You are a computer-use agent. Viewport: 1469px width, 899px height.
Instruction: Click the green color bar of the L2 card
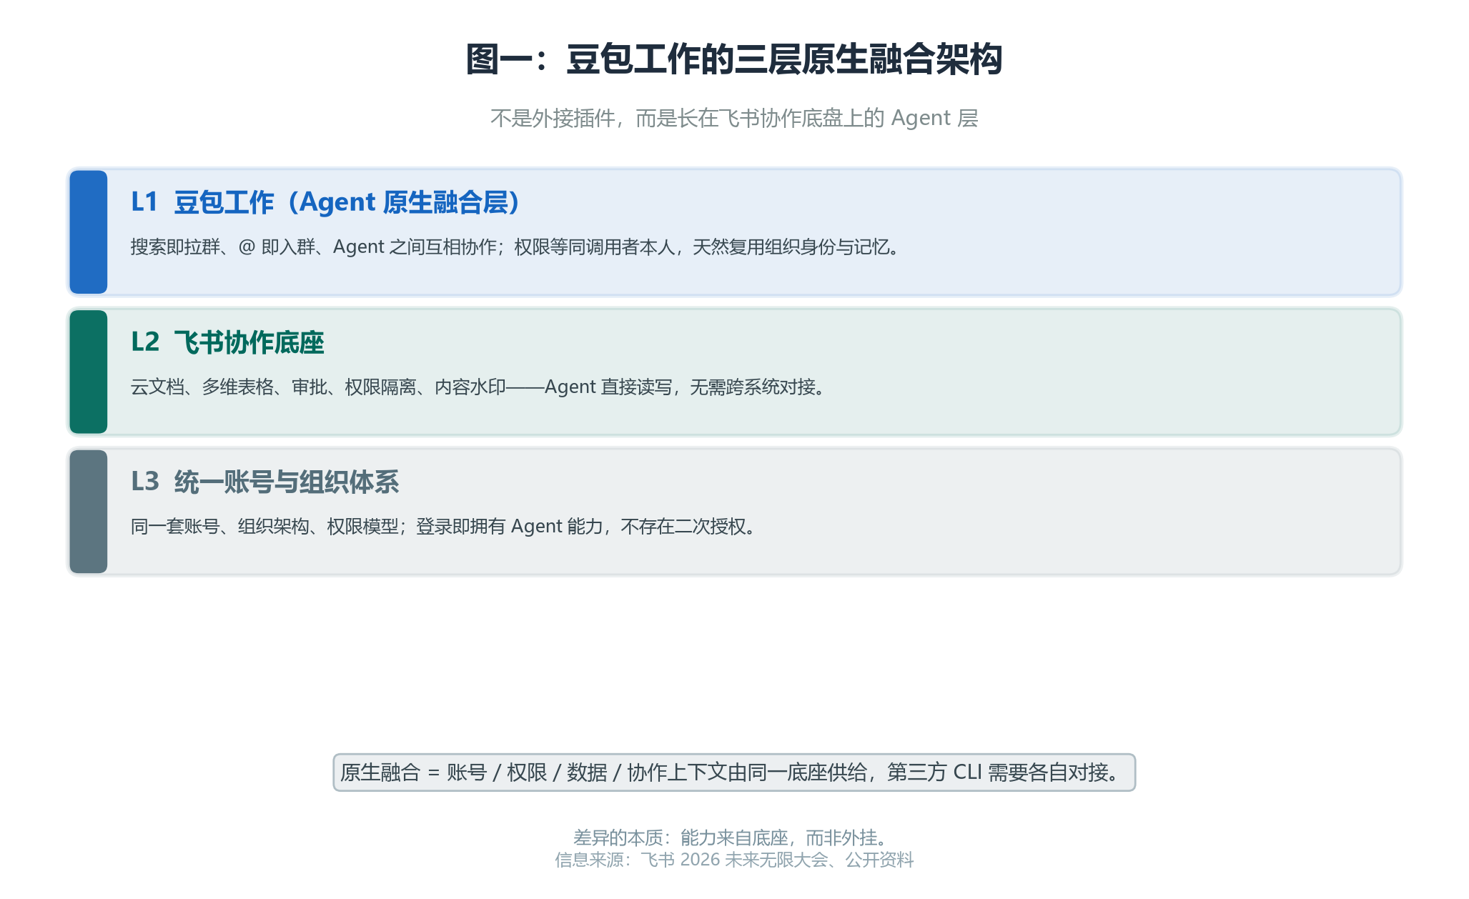coord(89,372)
